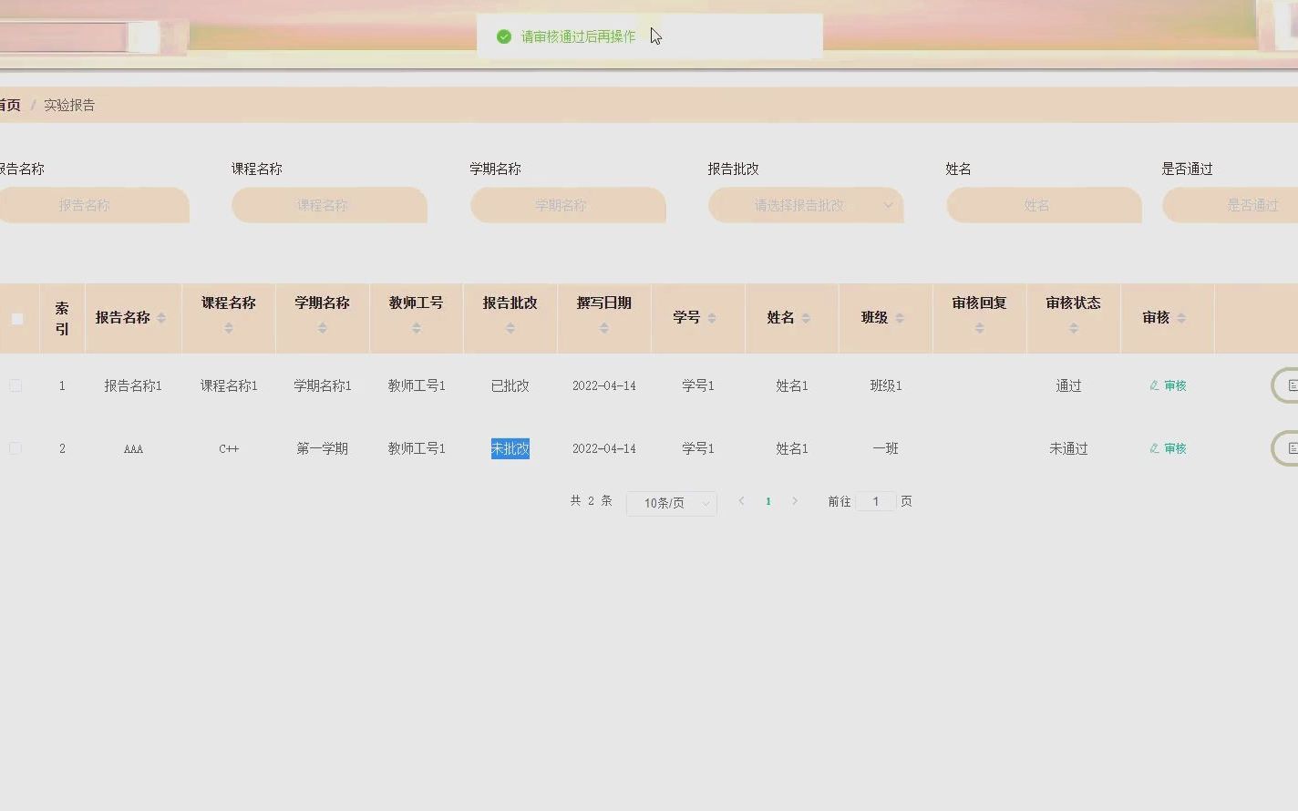Screen dimensions: 1298x811
Task: Select page 1 in pagination
Action: [768, 501]
